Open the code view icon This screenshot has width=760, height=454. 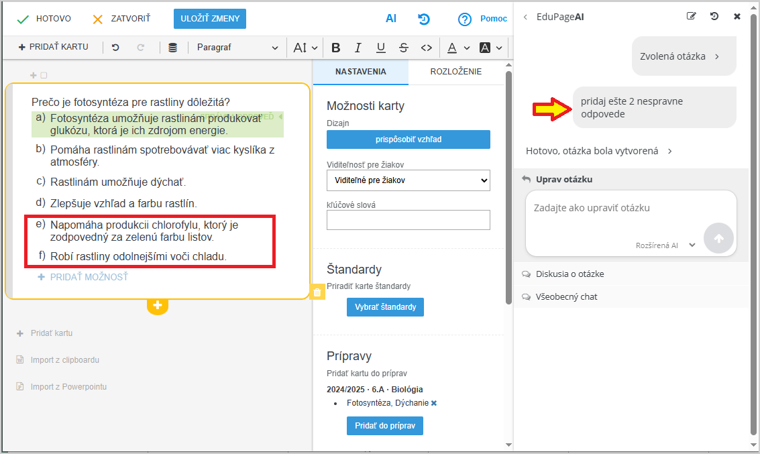click(426, 48)
